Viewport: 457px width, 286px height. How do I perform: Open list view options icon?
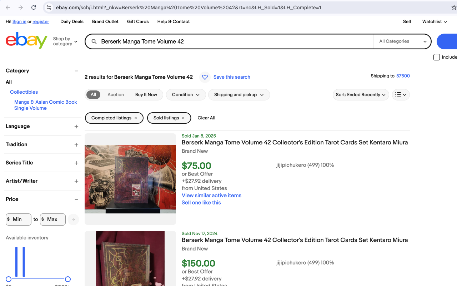click(401, 95)
